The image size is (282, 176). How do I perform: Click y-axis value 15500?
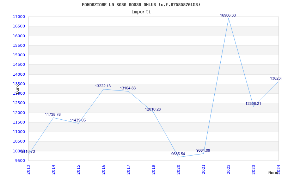point(19,45)
